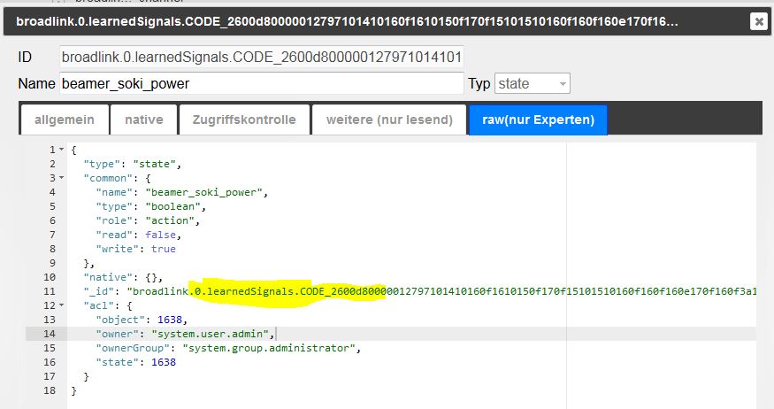774x409 pixels.
Task: Select the raw(nur Experten) tab
Action: point(538,120)
